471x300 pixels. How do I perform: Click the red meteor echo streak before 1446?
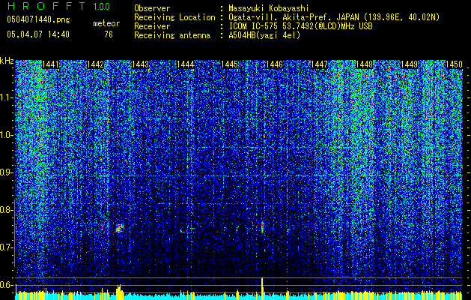click(262, 227)
